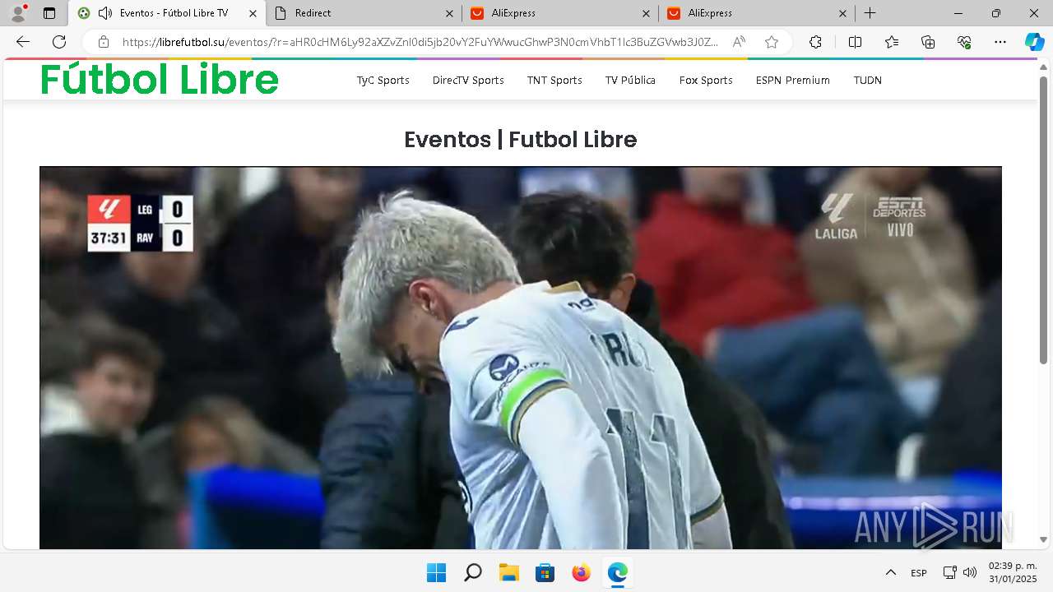Open the volume tray icon
This screenshot has width=1053, height=592.
click(x=970, y=572)
